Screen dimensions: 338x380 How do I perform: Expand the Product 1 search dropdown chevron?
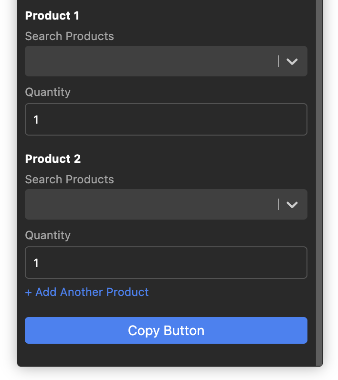pyautogui.click(x=292, y=61)
